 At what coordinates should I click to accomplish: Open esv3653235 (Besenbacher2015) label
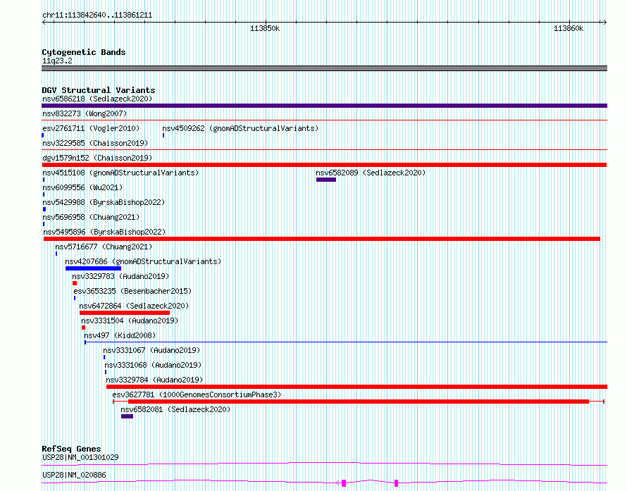click(x=132, y=291)
